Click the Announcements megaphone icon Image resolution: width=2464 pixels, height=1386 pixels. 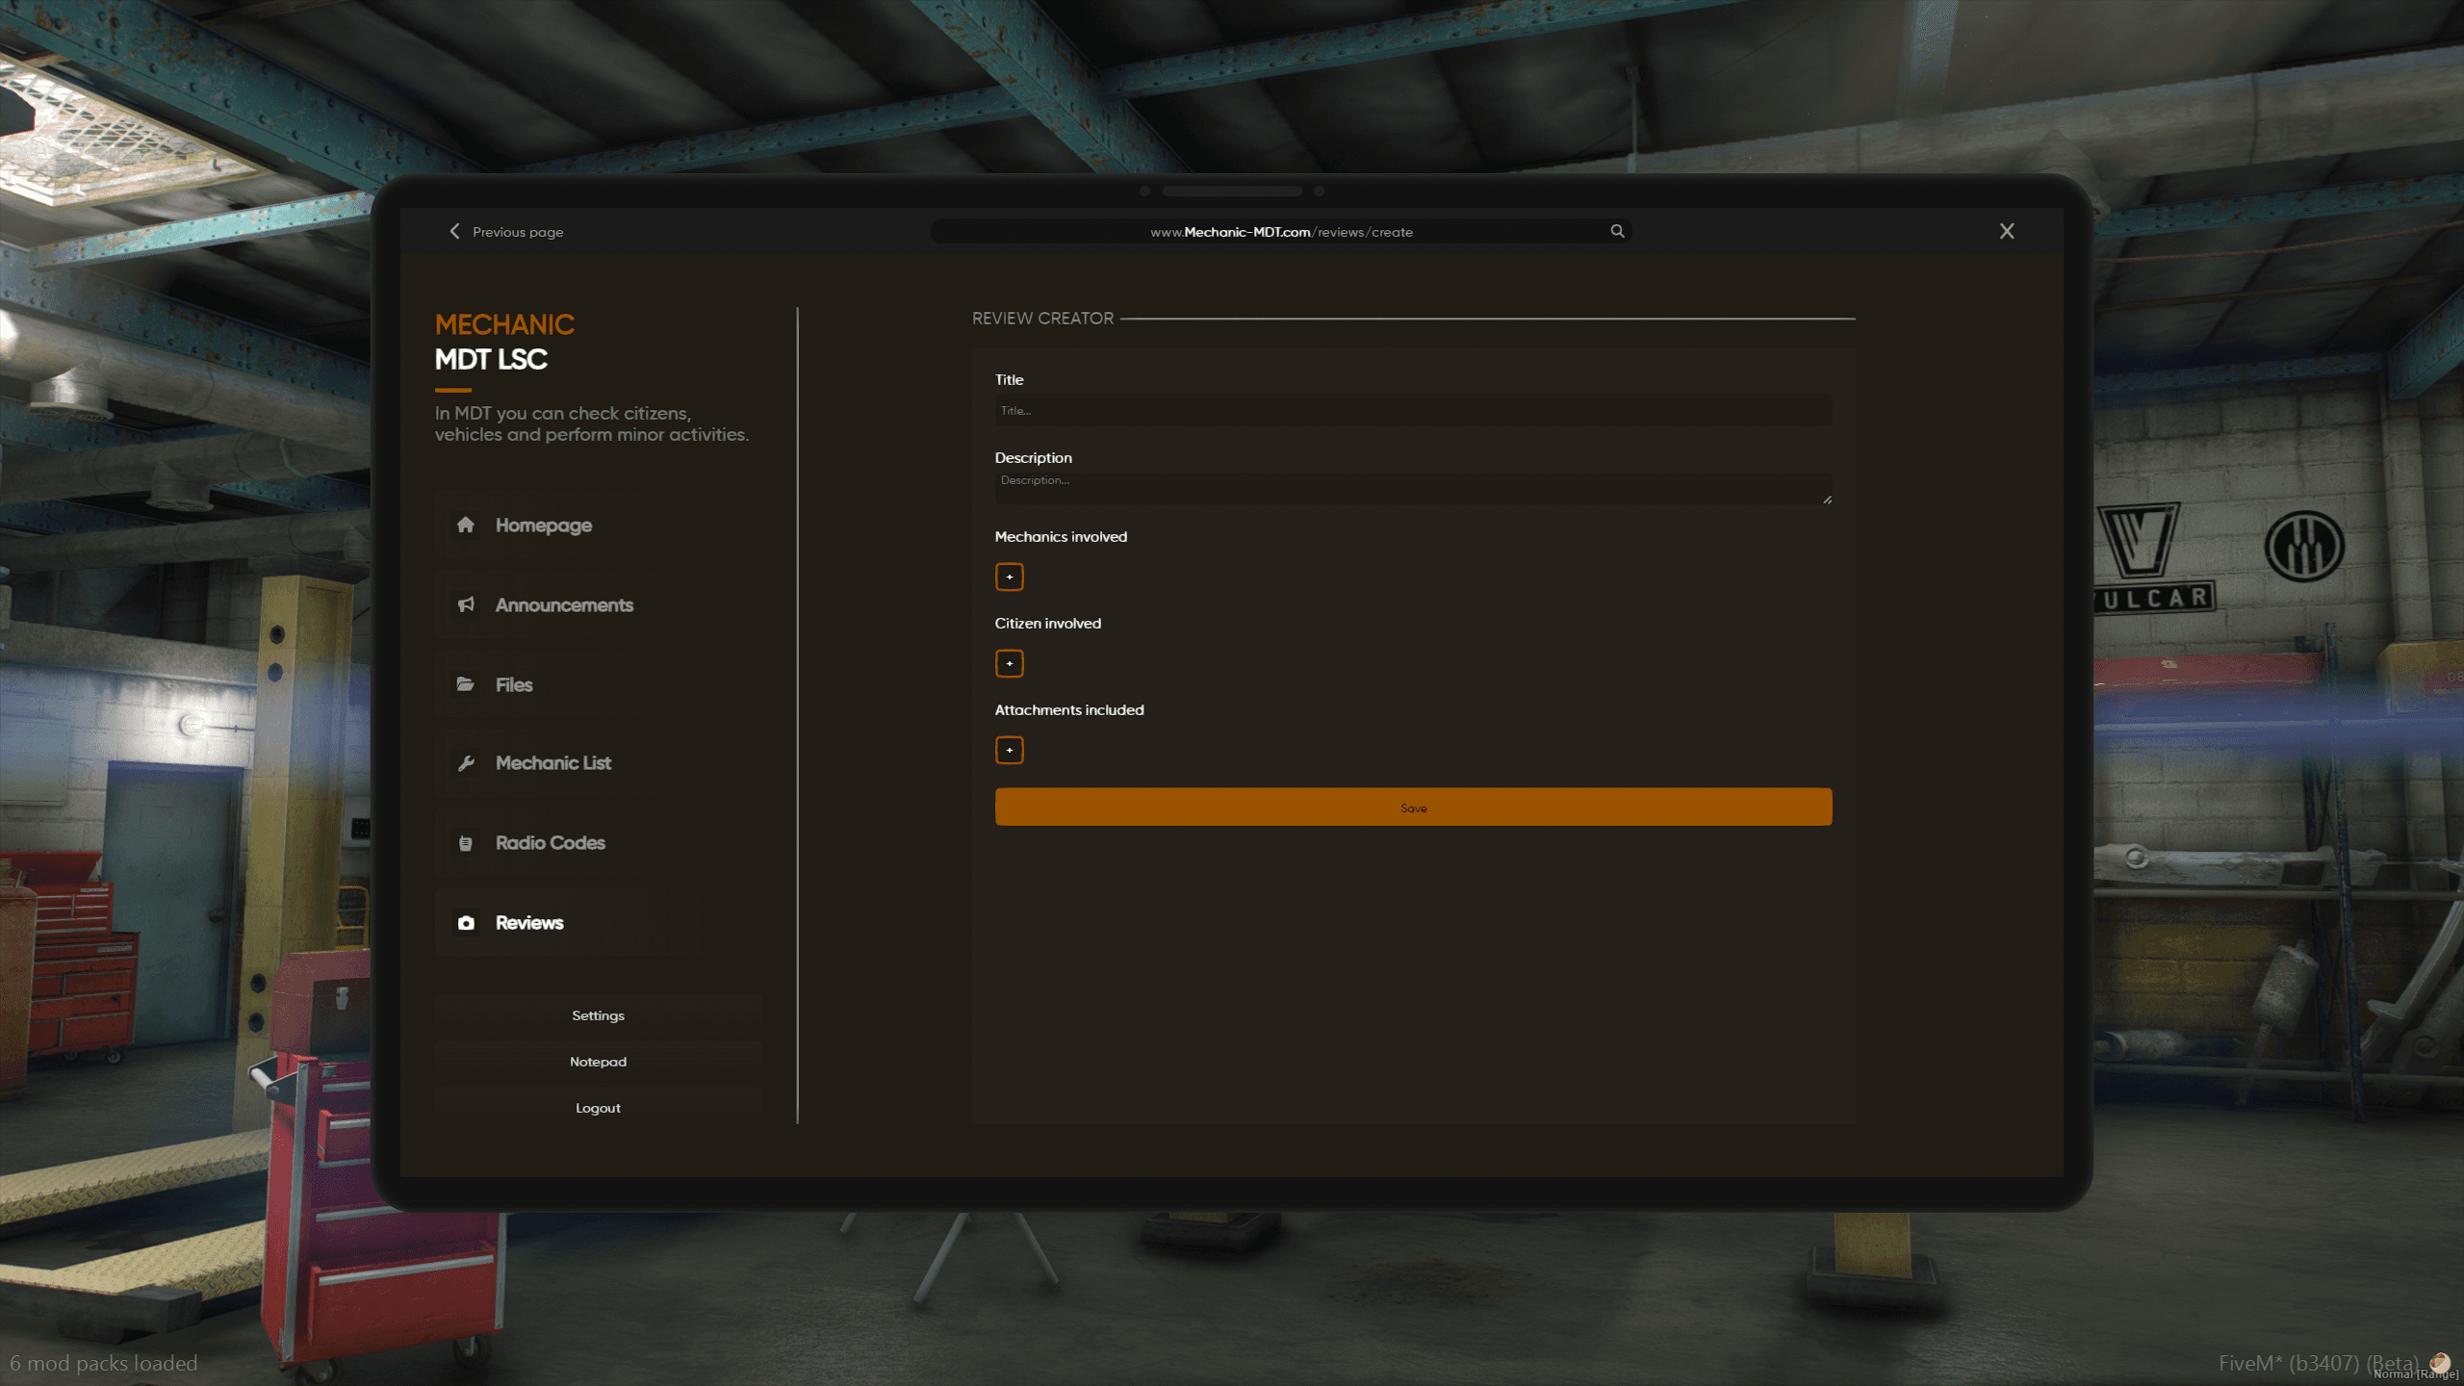[x=466, y=604]
